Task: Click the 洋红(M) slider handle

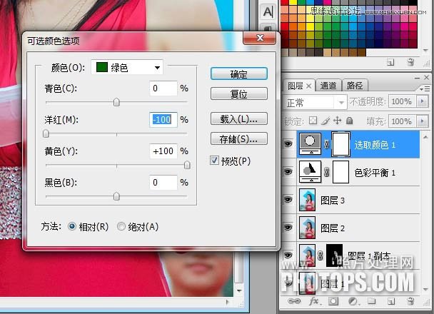Action: click(x=46, y=133)
